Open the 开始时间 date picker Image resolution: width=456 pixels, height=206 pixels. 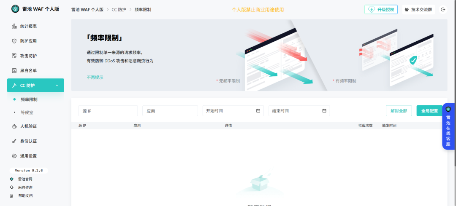click(x=233, y=111)
